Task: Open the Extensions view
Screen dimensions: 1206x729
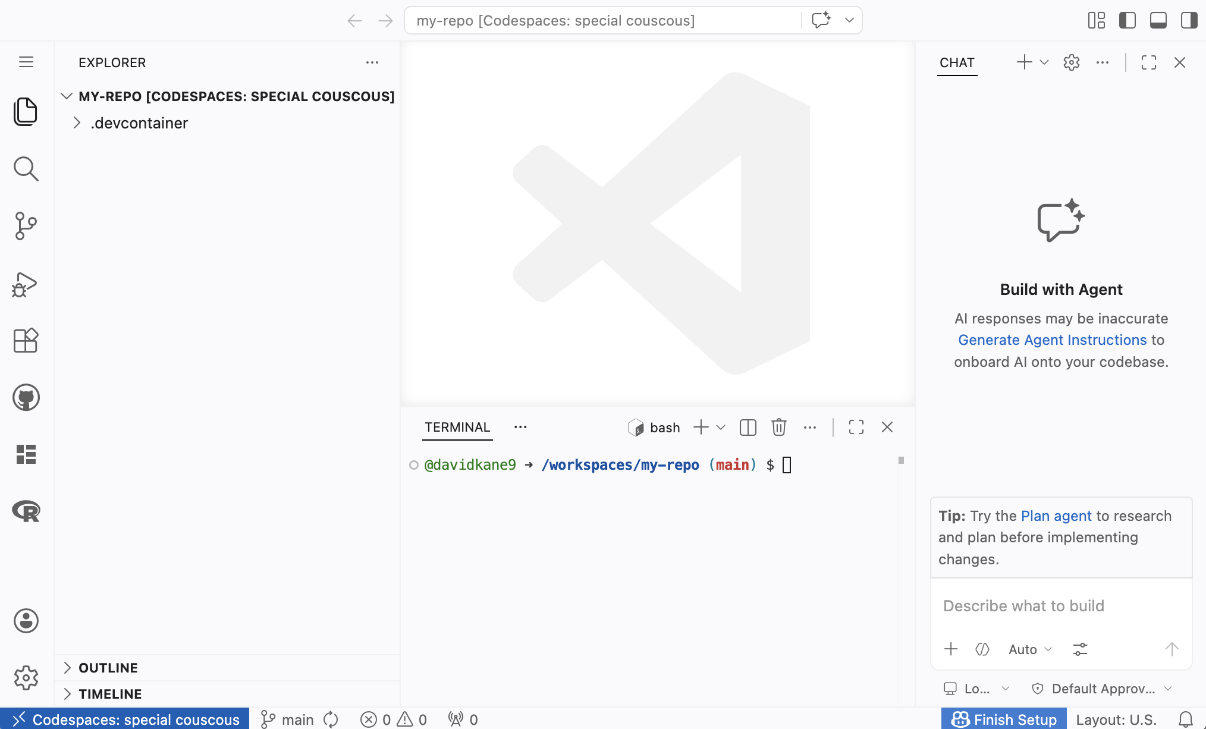Action: coord(26,341)
